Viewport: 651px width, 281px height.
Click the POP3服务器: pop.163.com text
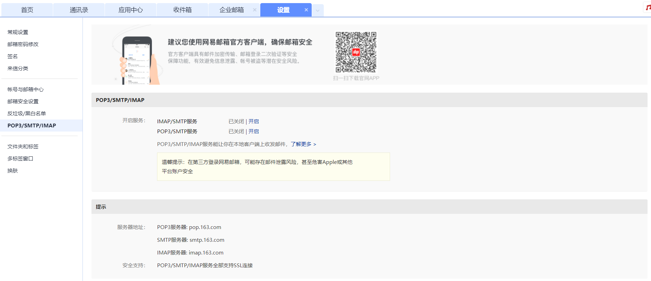coord(189,227)
